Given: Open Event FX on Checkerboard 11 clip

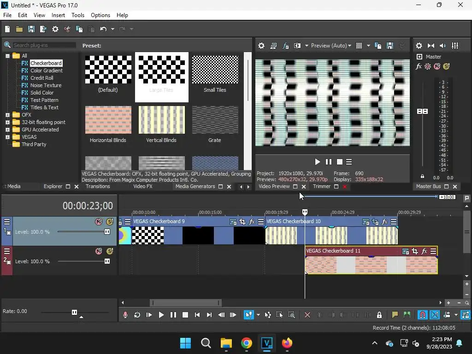Looking at the screenshot, I should [x=424, y=251].
